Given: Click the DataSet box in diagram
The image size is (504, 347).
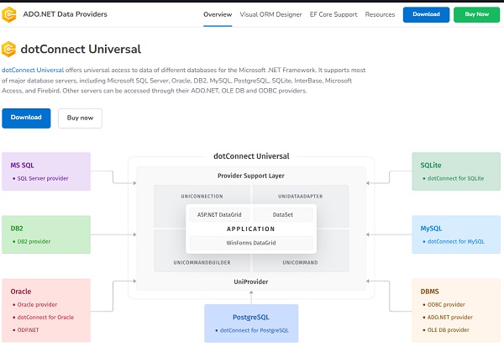Looking at the screenshot, I should coord(283,214).
